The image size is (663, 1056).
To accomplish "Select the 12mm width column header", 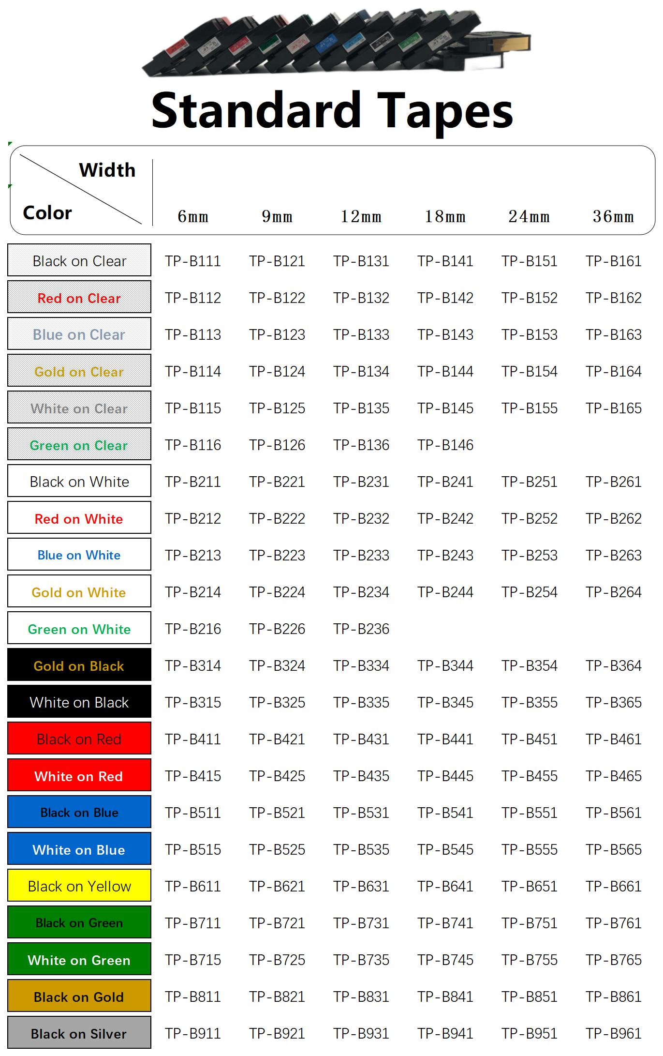I will click(361, 216).
